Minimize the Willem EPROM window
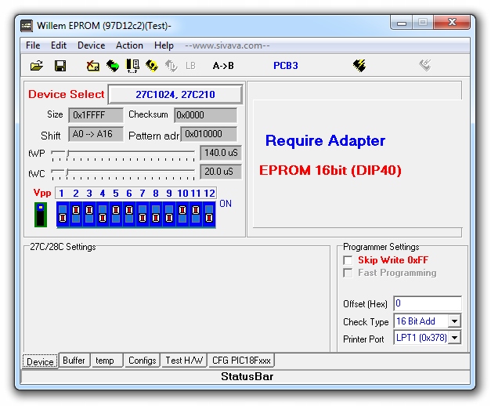The height and width of the screenshot is (406, 491). (402, 23)
